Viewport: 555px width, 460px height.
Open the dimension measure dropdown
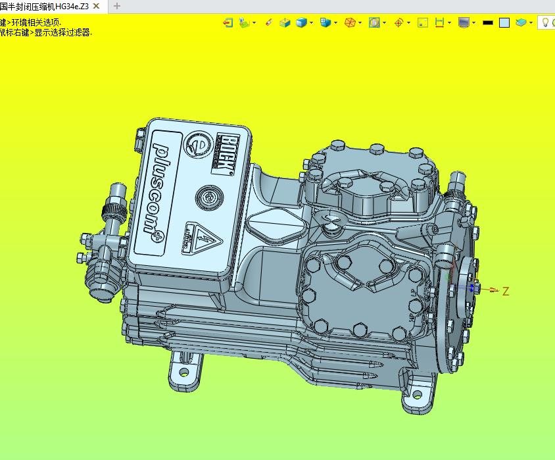(450, 23)
